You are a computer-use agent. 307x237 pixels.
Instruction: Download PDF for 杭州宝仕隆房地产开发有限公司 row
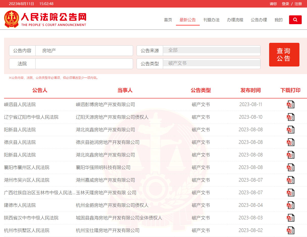pos(290,230)
